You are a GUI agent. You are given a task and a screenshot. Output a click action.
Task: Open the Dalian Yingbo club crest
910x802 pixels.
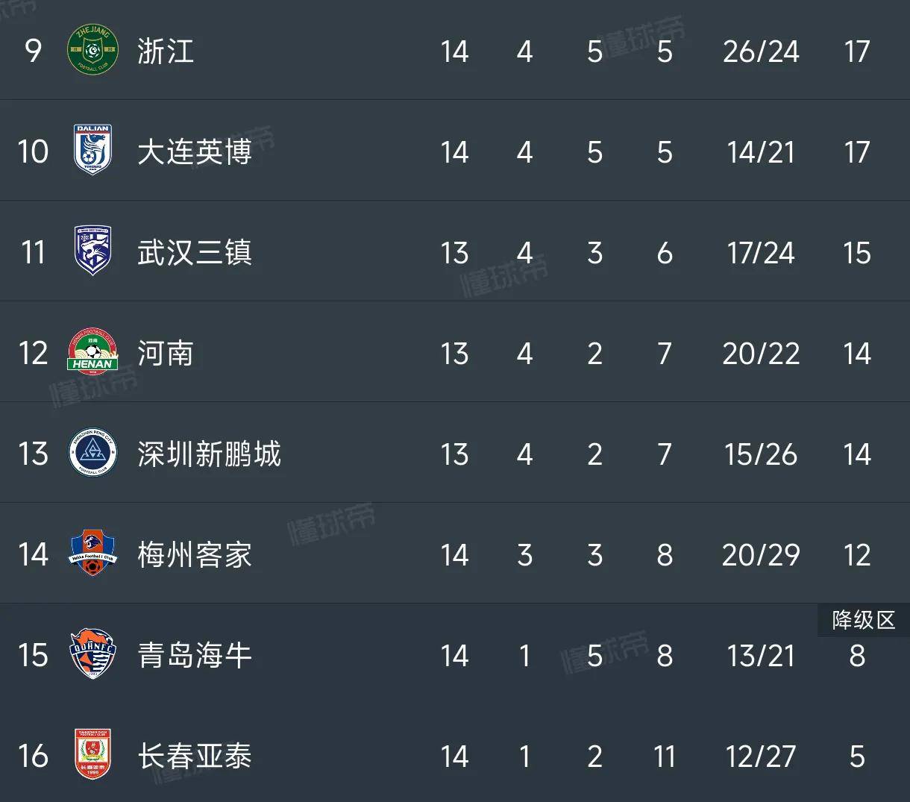coord(93,151)
